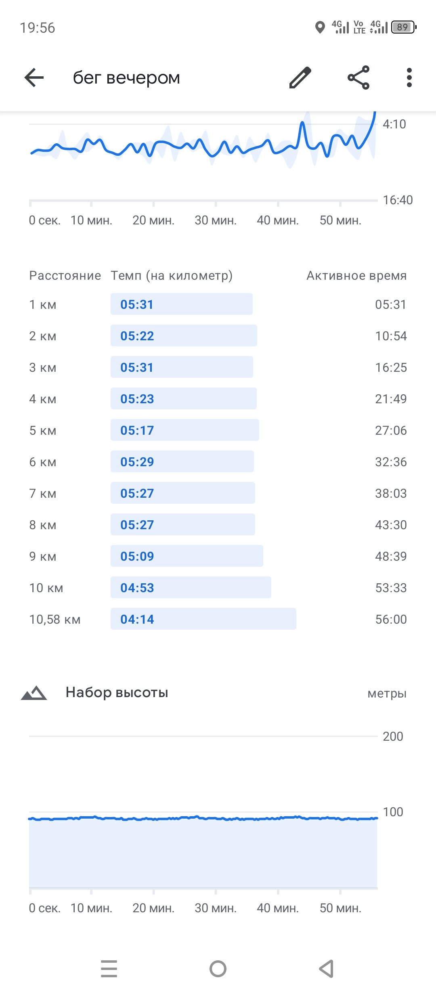Tap the share icon

click(358, 78)
